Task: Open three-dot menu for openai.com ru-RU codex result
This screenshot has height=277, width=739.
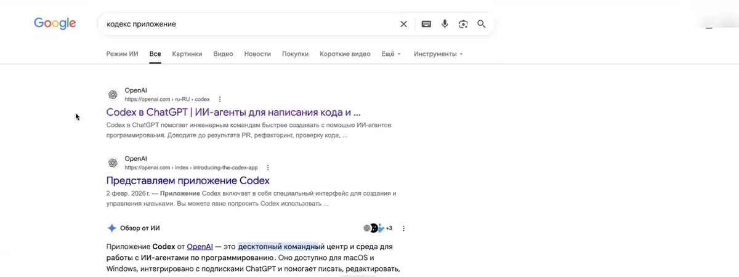Action: [220, 99]
